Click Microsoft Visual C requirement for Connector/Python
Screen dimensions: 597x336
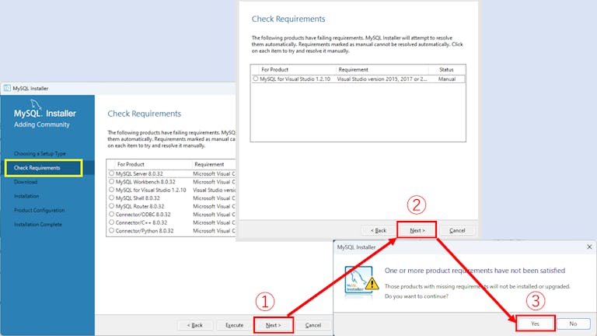click(214, 231)
